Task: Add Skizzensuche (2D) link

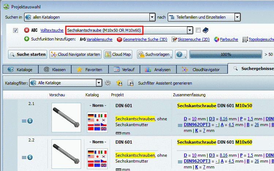Action: pyautogui.click(x=194, y=39)
